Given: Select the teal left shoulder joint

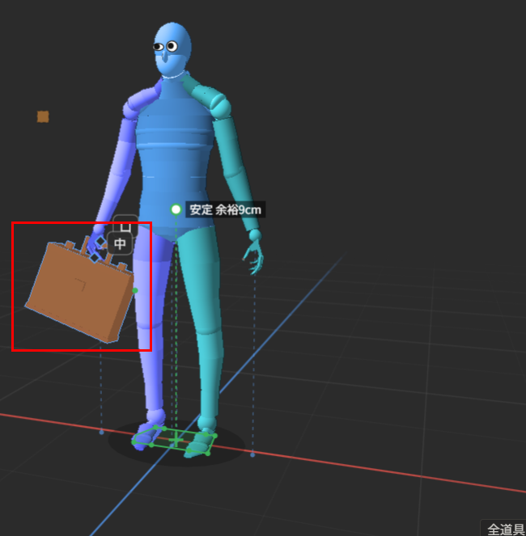Looking at the screenshot, I should [220, 105].
